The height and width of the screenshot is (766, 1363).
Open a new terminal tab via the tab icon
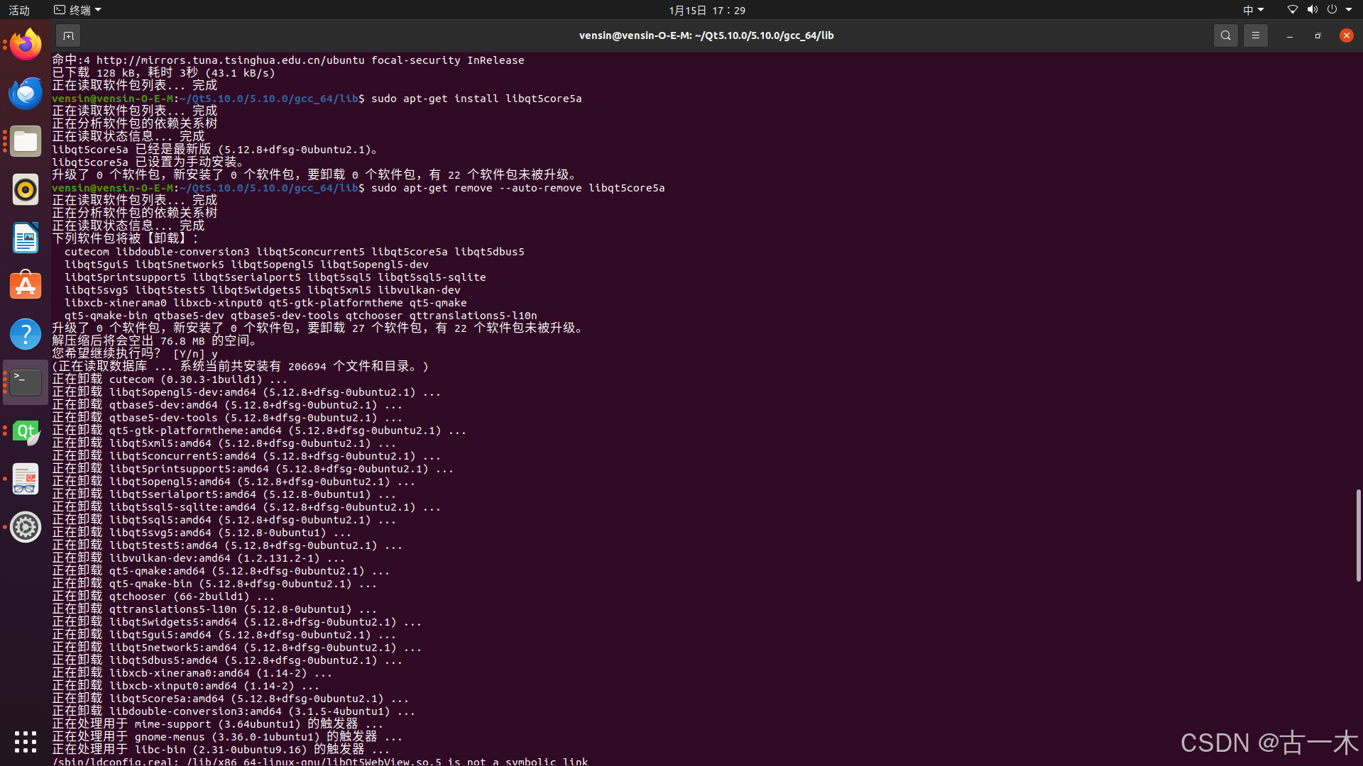pyautogui.click(x=67, y=35)
